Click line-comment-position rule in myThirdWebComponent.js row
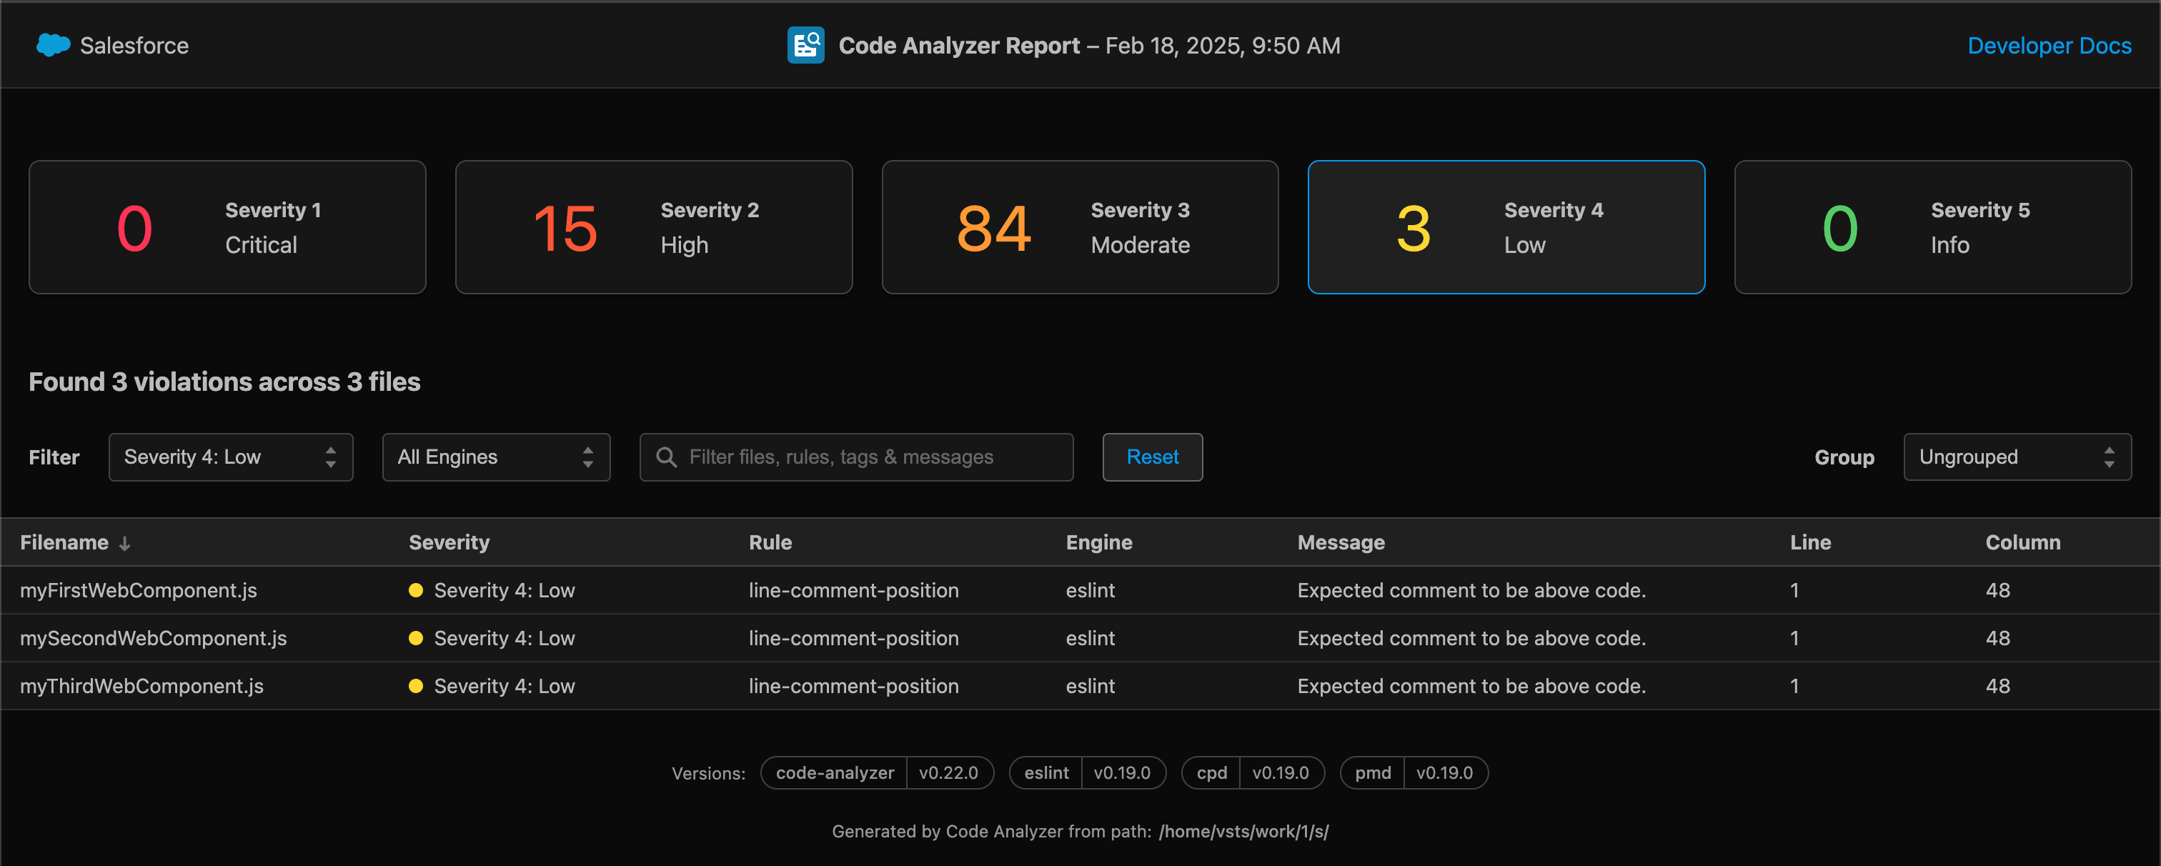The image size is (2161, 866). coord(853,687)
